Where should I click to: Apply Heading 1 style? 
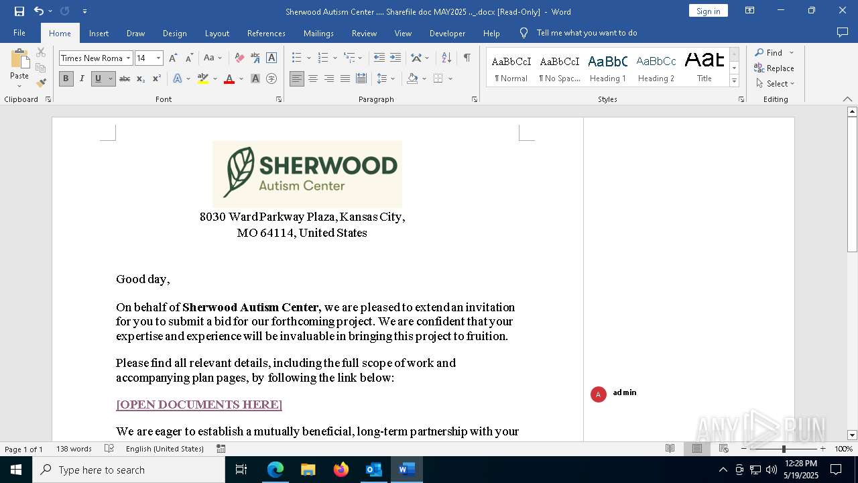click(x=608, y=68)
